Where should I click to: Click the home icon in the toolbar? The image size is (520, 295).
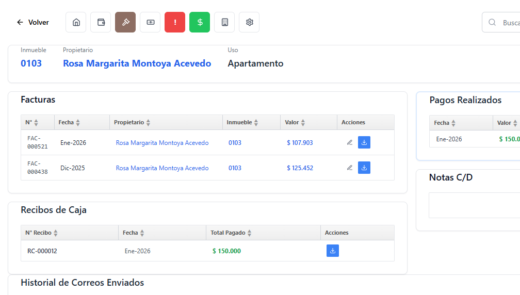[76, 22]
